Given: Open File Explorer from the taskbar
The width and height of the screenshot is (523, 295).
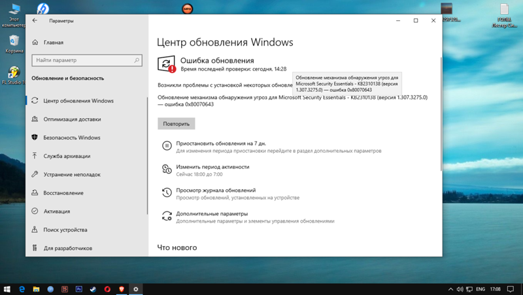Looking at the screenshot, I should [36, 289].
